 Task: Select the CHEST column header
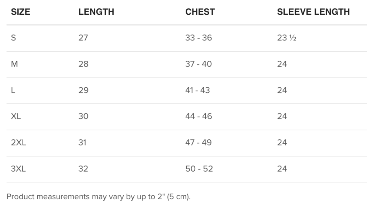(x=200, y=12)
